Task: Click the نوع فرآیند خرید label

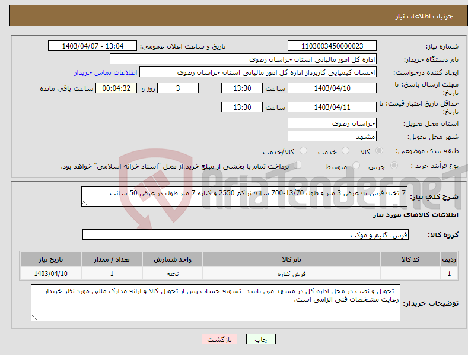Action: click(435, 166)
